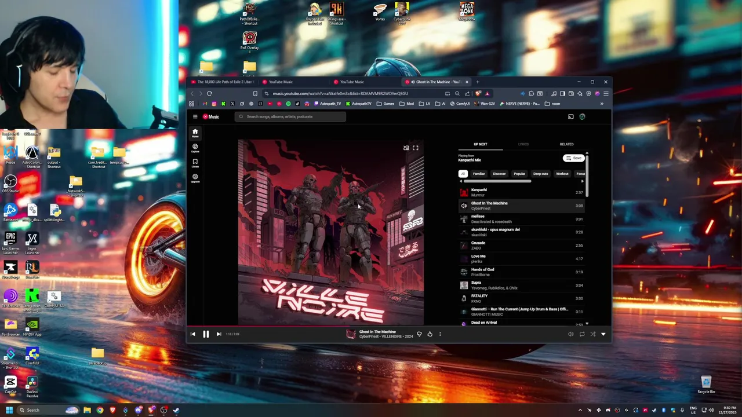
Task: Enter fullscreen from the album art corner
Action: (x=415, y=148)
